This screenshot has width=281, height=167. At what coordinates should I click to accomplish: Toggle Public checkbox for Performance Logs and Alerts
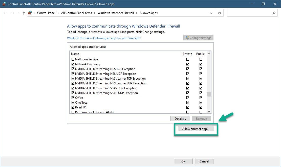pos(201,112)
